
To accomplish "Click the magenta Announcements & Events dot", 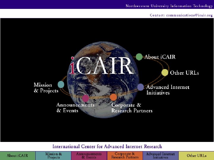I will click(x=86, y=98).
